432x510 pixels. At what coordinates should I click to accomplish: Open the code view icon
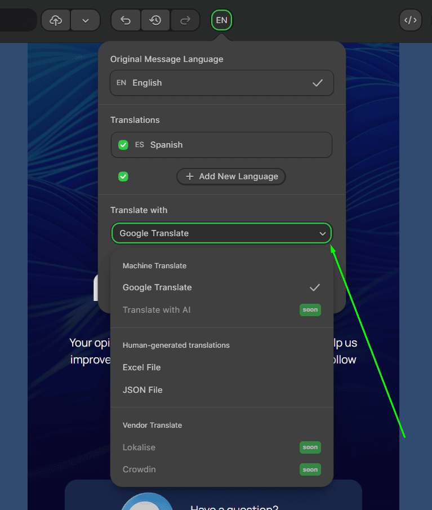tap(411, 20)
